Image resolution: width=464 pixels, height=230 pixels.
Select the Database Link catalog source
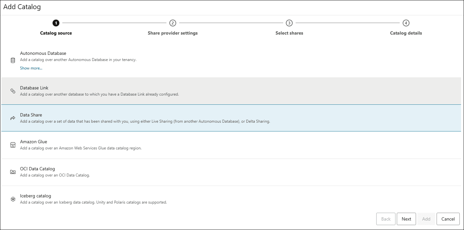131,91
